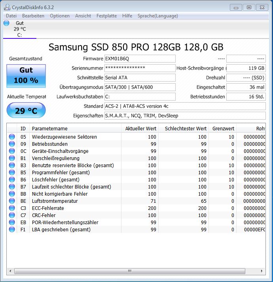
Task: Click the scrollbar right arrow
Action: [262, 271]
